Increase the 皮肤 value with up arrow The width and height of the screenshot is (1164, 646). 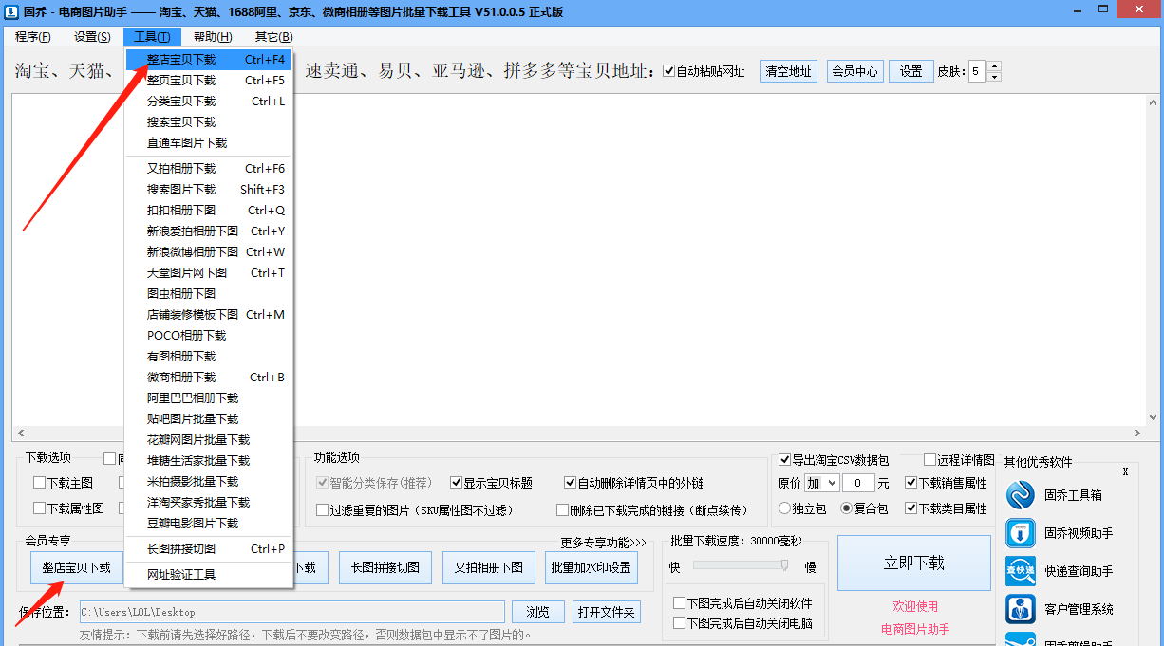994,66
